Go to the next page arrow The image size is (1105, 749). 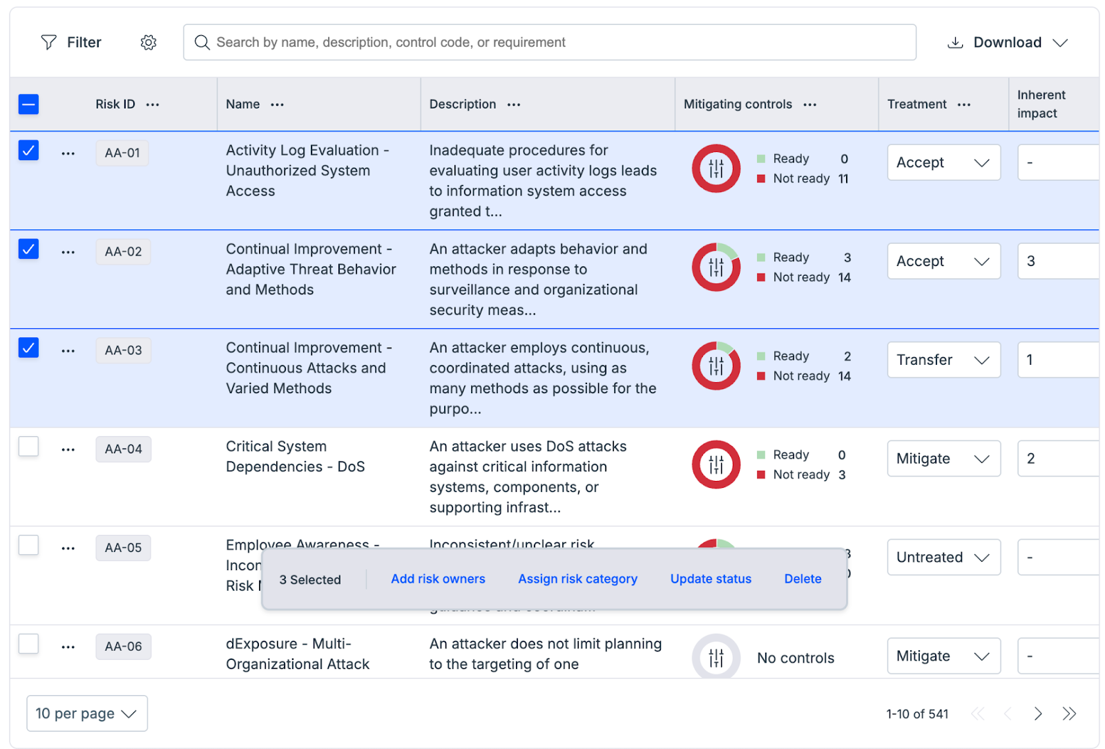pyautogui.click(x=1038, y=714)
